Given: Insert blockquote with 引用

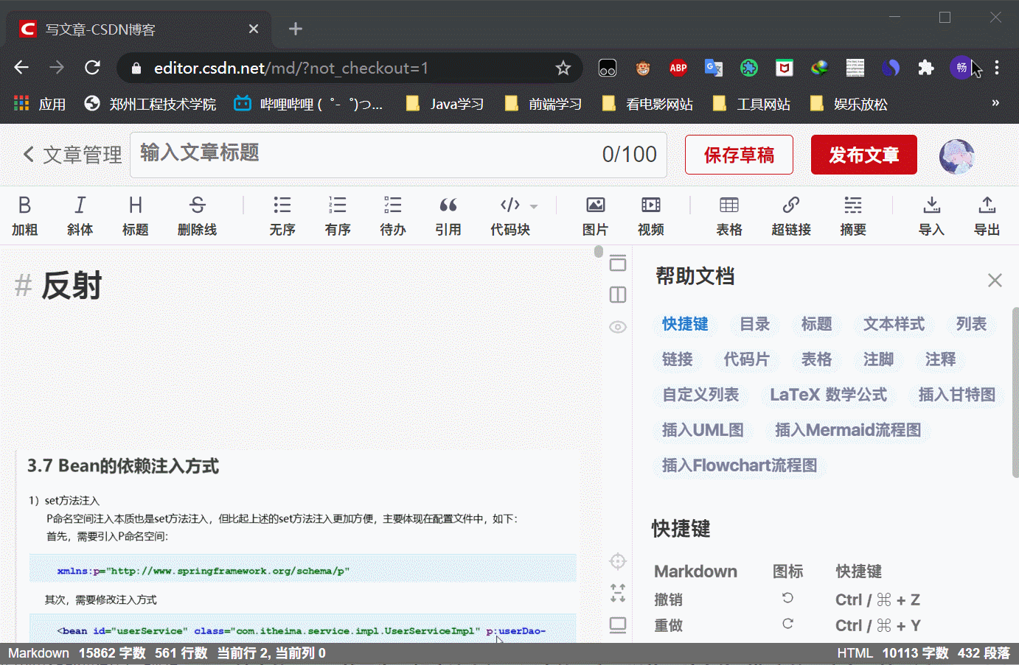Looking at the screenshot, I should [448, 216].
